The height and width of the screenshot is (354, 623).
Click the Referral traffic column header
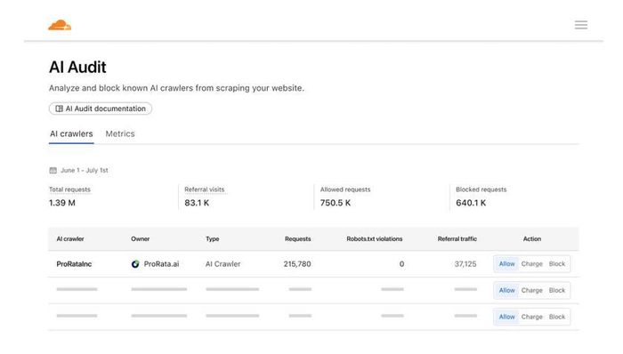point(457,239)
